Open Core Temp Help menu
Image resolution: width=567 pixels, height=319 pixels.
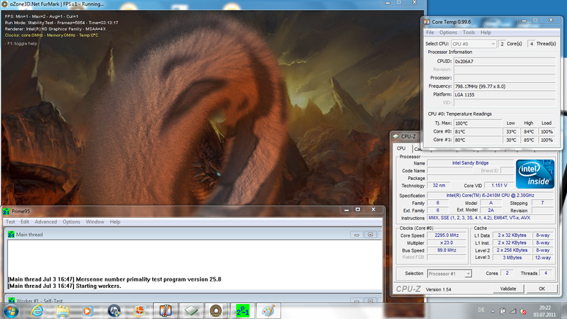(485, 32)
